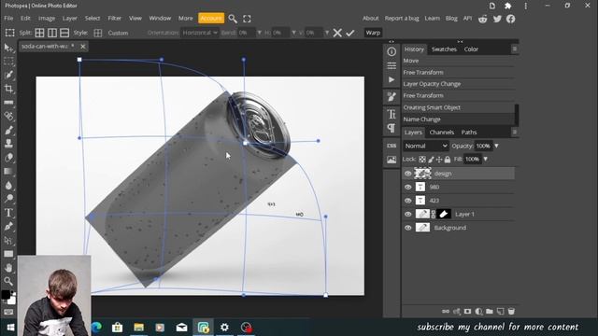Open the History panel options menu
This screenshot has height=336, width=598.
pos(515,49)
